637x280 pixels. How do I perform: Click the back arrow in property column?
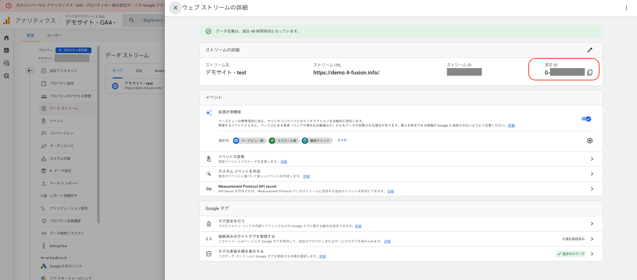[30, 70]
